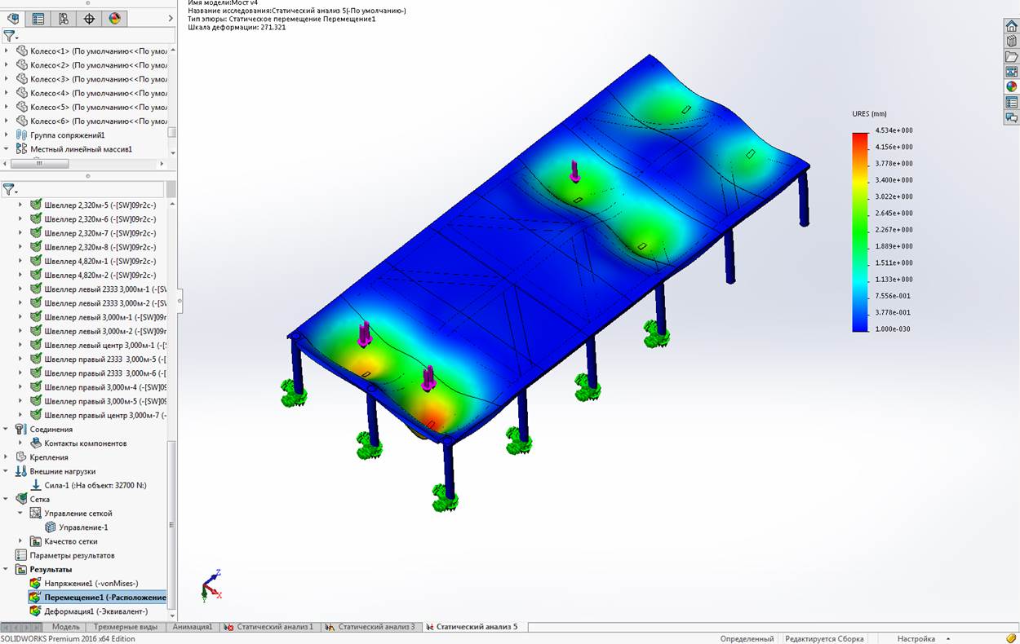Switch to Статический анализ 3 tab
The height and width of the screenshot is (644, 1020).
coord(370,627)
